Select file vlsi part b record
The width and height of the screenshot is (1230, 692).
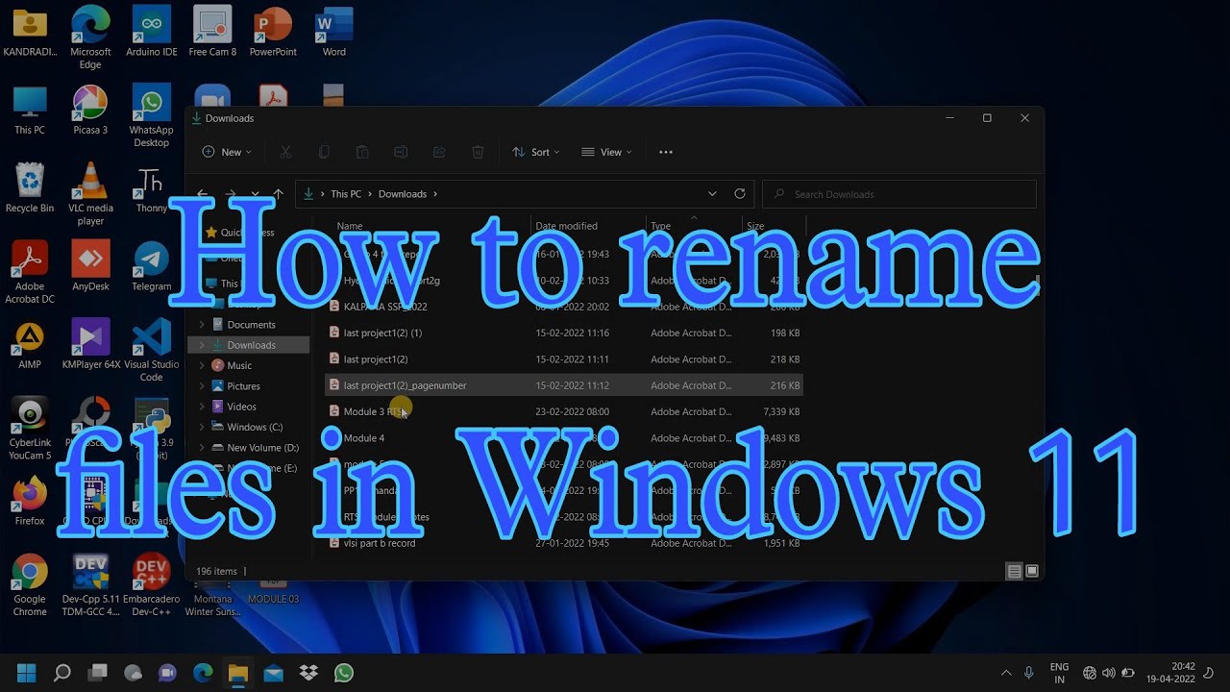380,543
